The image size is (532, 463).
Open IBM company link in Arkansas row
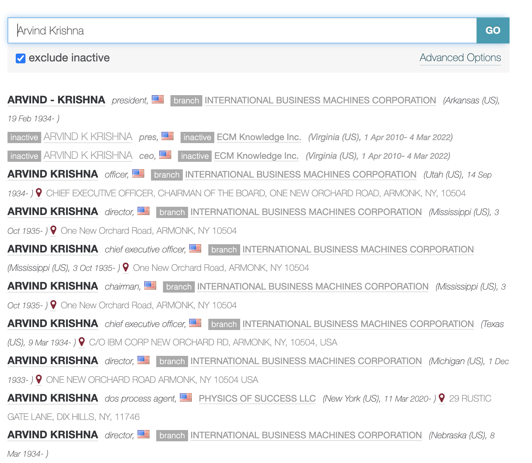pos(320,100)
